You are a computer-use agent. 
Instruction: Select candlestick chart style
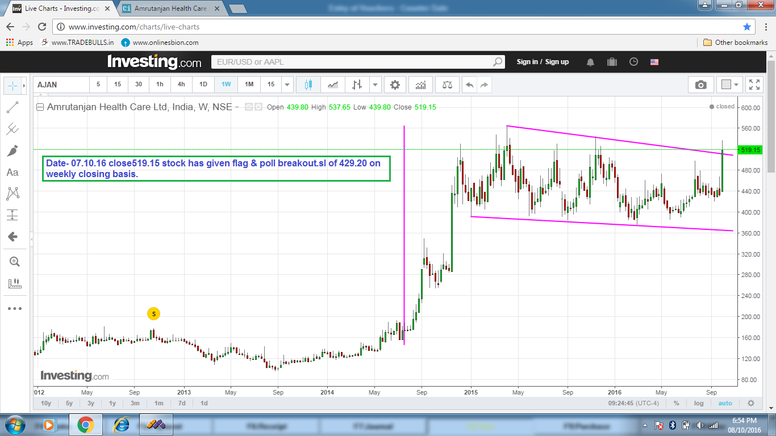pyautogui.click(x=308, y=85)
